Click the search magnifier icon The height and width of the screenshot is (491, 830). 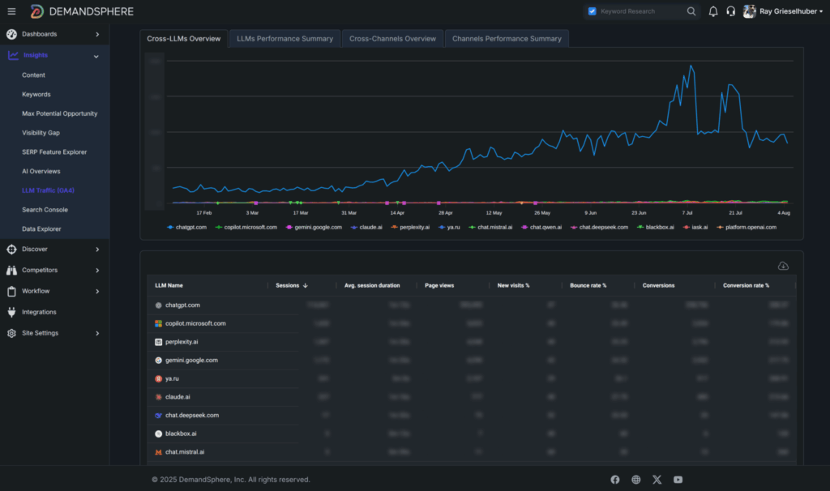point(691,11)
